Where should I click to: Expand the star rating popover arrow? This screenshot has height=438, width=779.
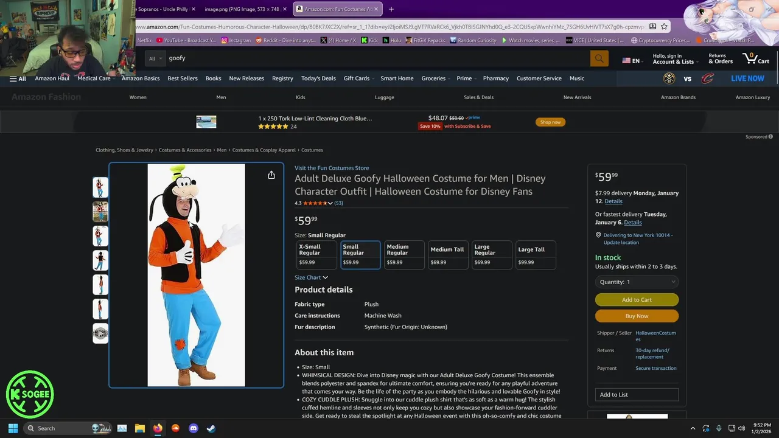(x=330, y=203)
